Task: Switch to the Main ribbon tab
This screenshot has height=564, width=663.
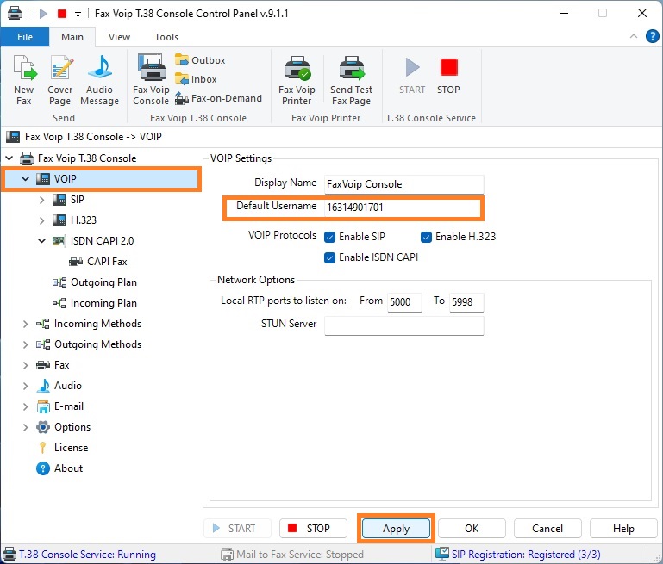Action: click(x=72, y=37)
